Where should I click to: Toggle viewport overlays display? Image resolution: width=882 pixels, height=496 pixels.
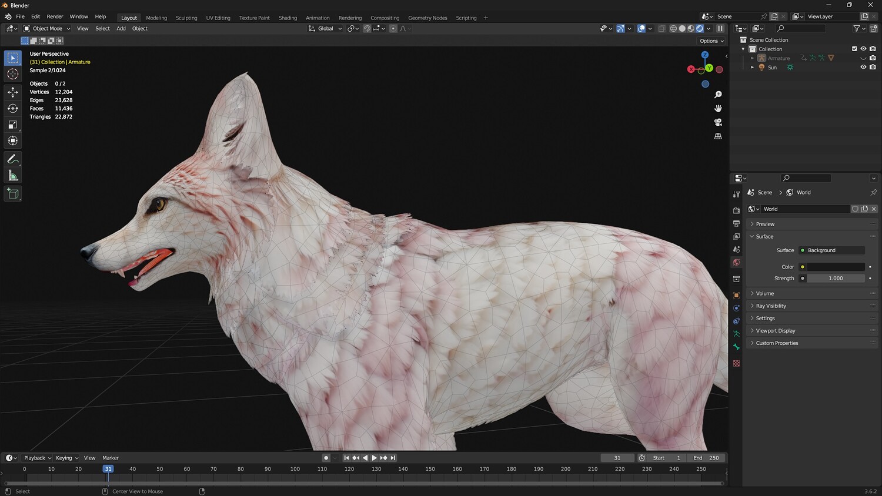pos(642,28)
